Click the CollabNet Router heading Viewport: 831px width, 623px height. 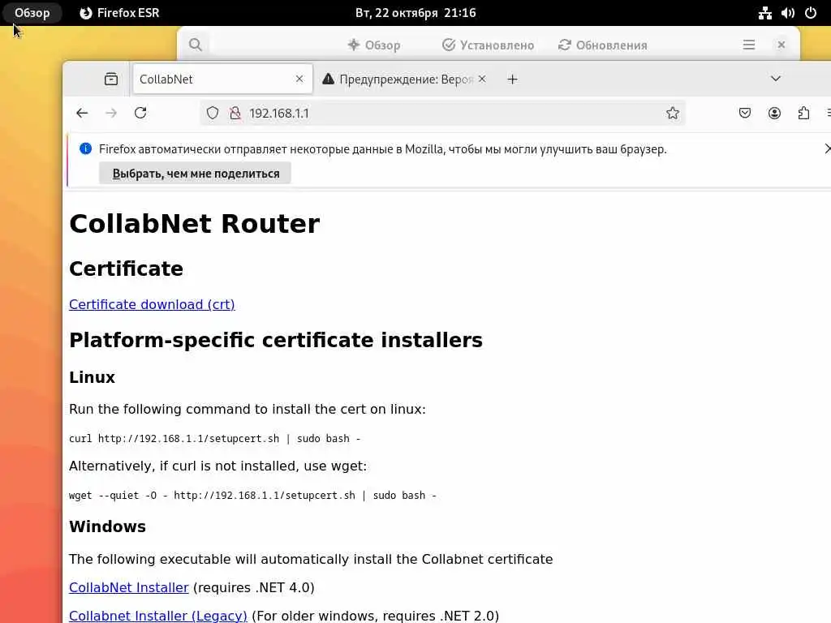tap(195, 224)
